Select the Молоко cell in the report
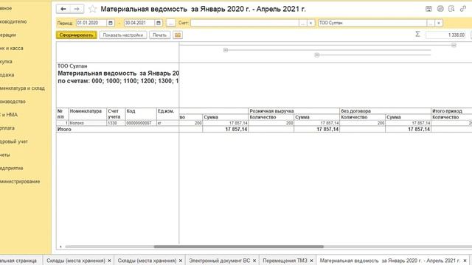This screenshot has height=265, width=472. point(88,123)
